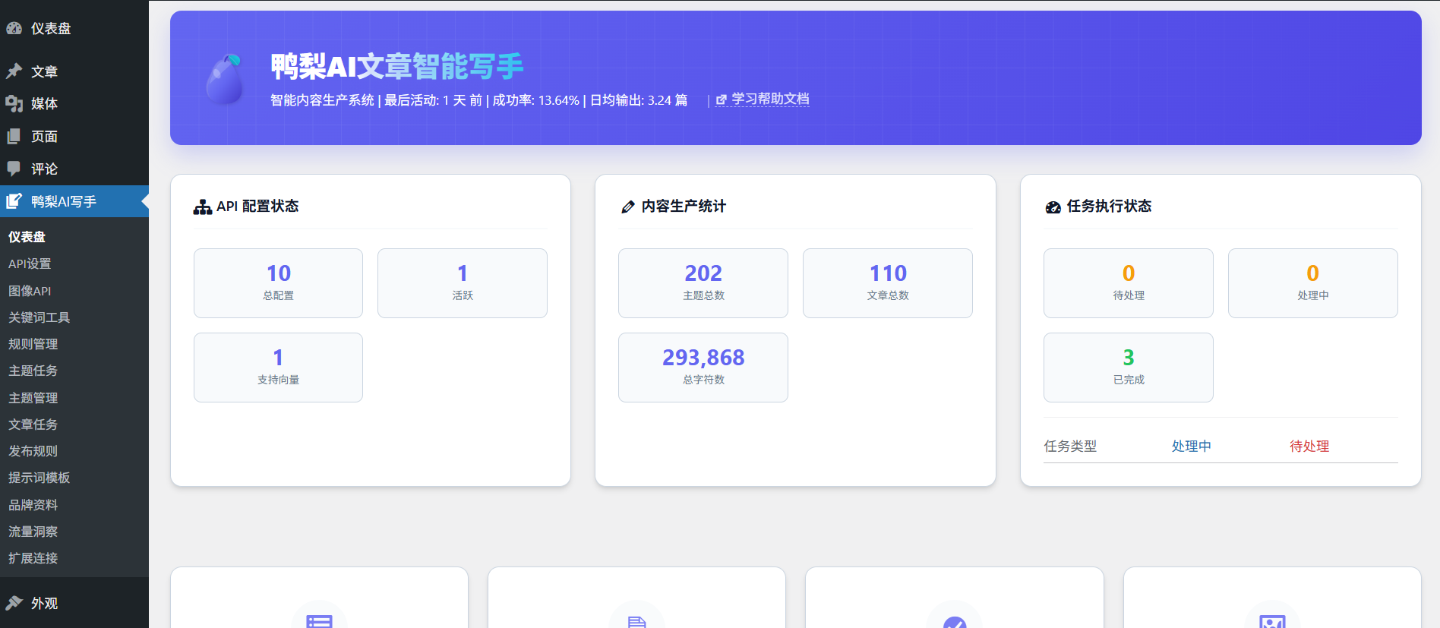
Task: Click the edit icon beside 鸭梨AI写手
Action: [14, 201]
